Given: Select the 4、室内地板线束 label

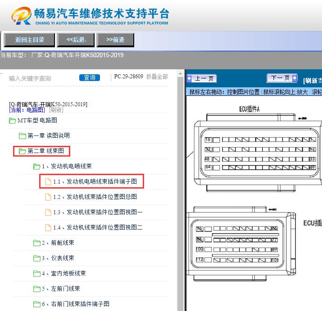Looking at the screenshot, I should click(x=64, y=273).
